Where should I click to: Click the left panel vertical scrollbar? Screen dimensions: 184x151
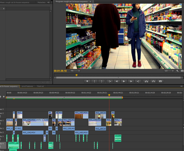click(x=51, y=44)
